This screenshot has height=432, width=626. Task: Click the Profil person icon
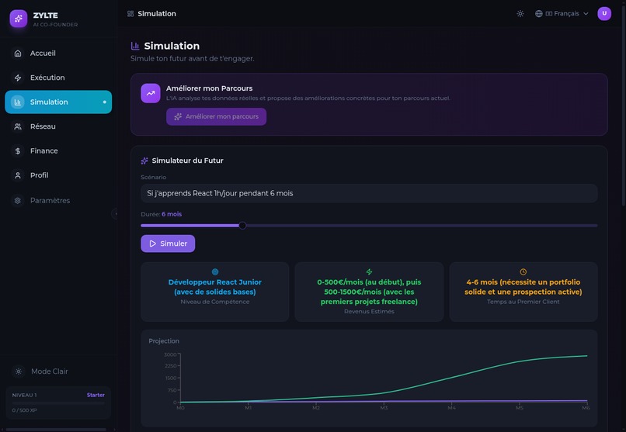(18, 175)
